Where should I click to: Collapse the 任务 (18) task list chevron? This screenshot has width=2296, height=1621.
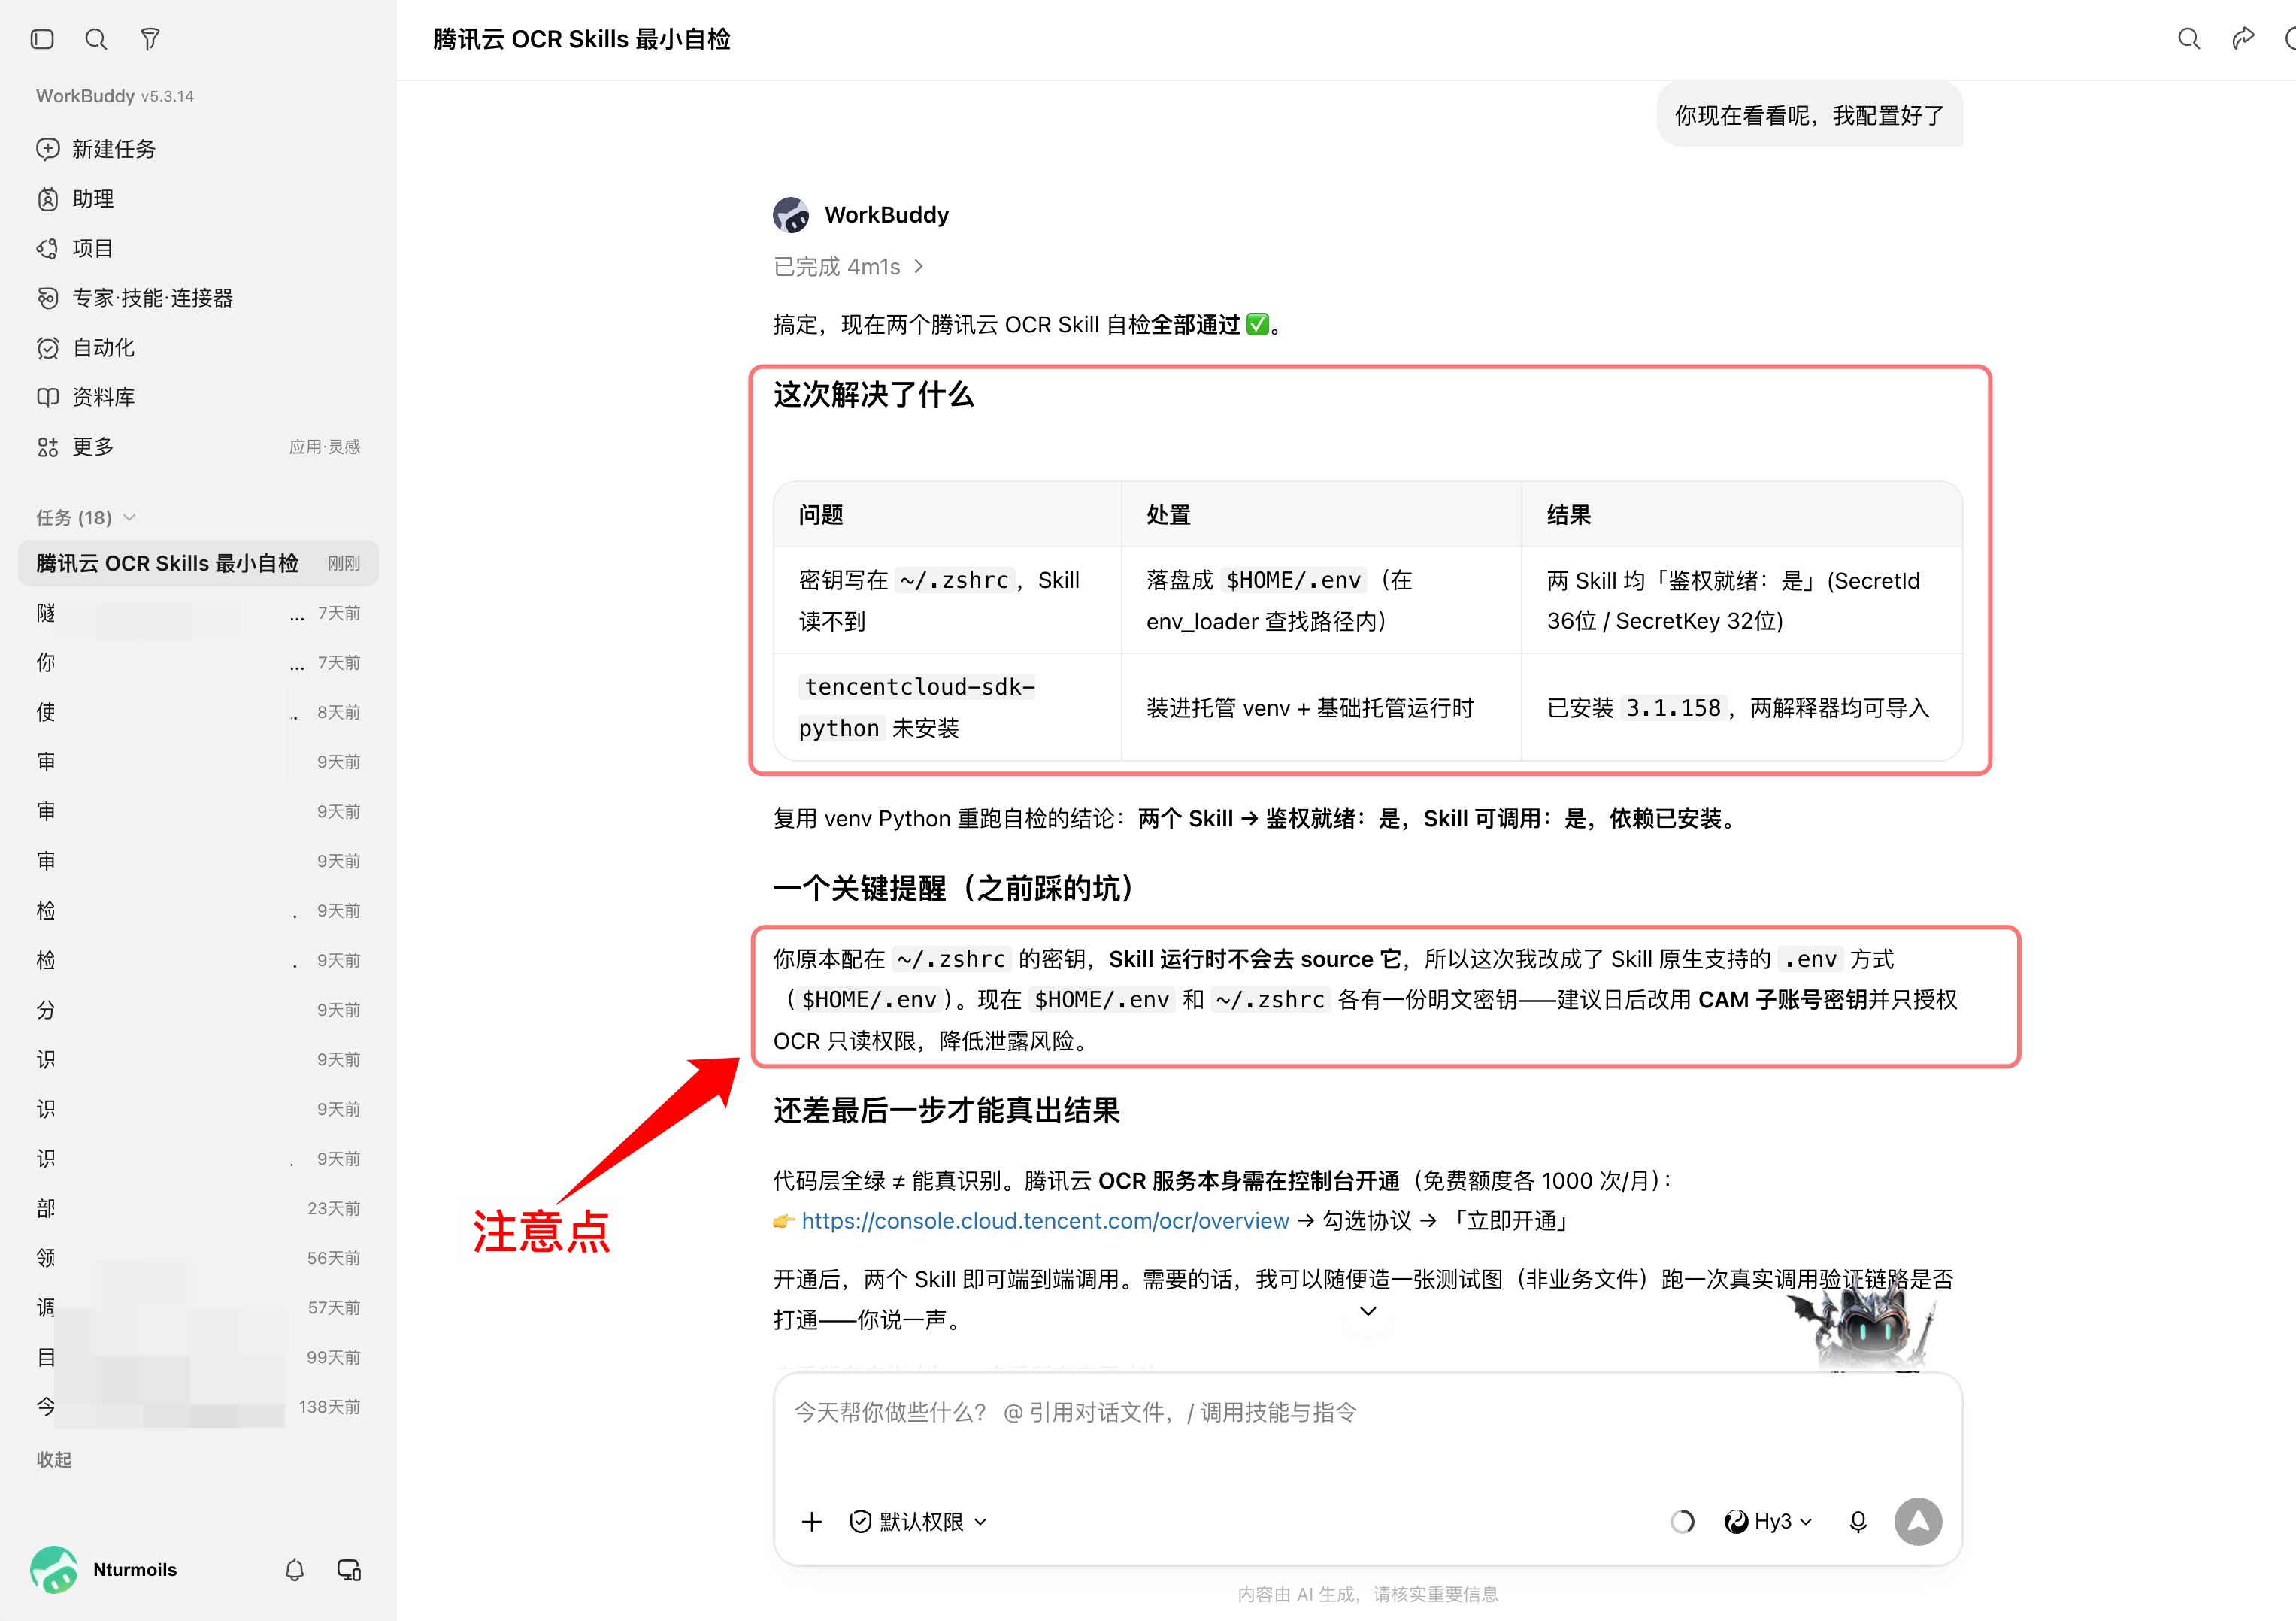click(x=129, y=517)
